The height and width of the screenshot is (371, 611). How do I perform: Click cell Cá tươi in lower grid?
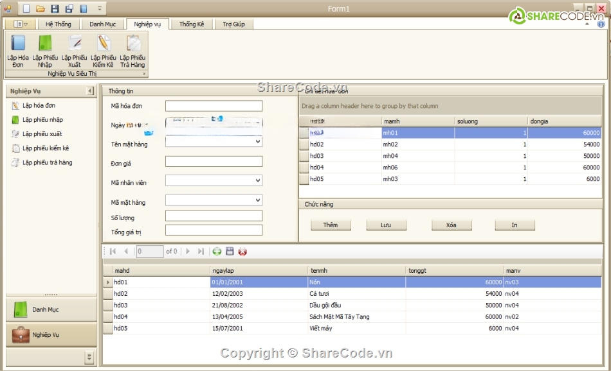(x=357, y=293)
